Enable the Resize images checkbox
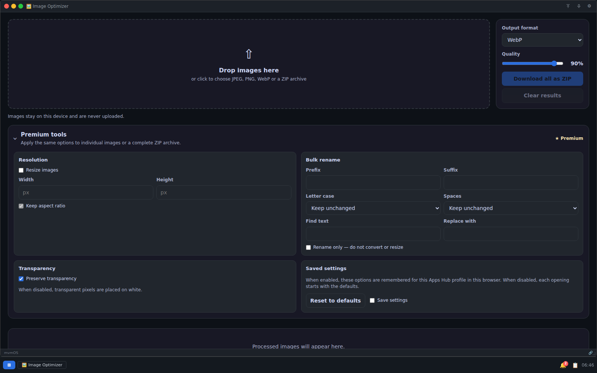Image resolution: width=597 pixels, height=373 pixels. (x=21, y=170)
